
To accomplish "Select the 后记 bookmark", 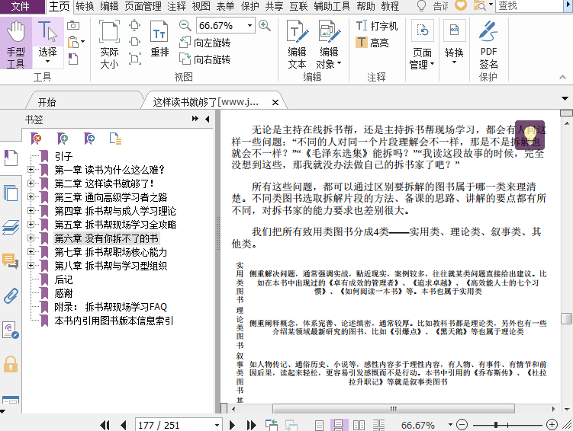I will pos(63,279).
